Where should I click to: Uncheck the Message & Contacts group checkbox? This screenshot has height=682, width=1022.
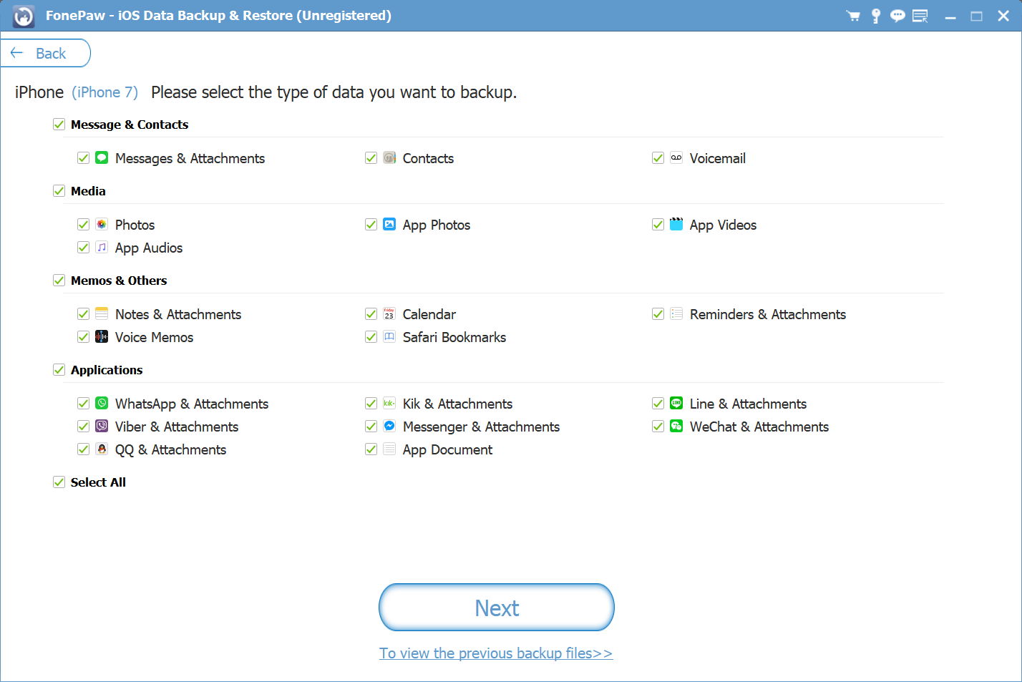pos(59,125)
